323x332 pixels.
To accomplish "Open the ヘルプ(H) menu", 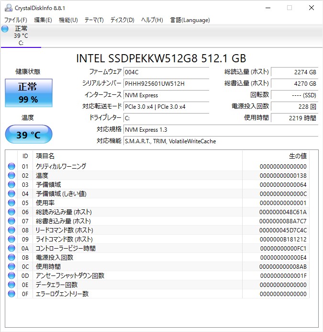I will click(152, 20).
